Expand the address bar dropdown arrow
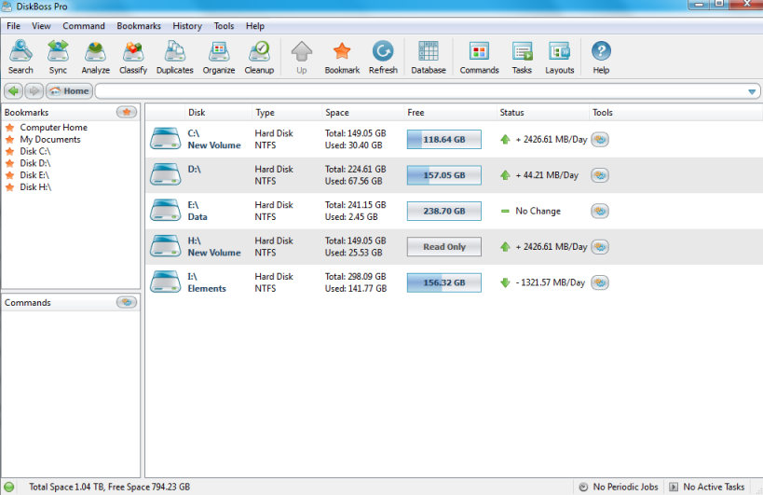The image size is (763, 495). click(752, 91)
